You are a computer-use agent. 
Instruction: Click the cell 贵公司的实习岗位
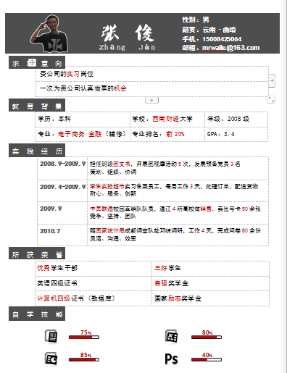[152, 74]
